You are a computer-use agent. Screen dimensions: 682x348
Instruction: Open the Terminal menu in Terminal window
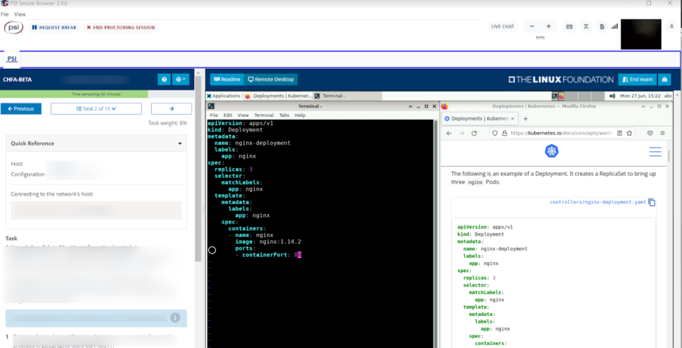(264, 116)
